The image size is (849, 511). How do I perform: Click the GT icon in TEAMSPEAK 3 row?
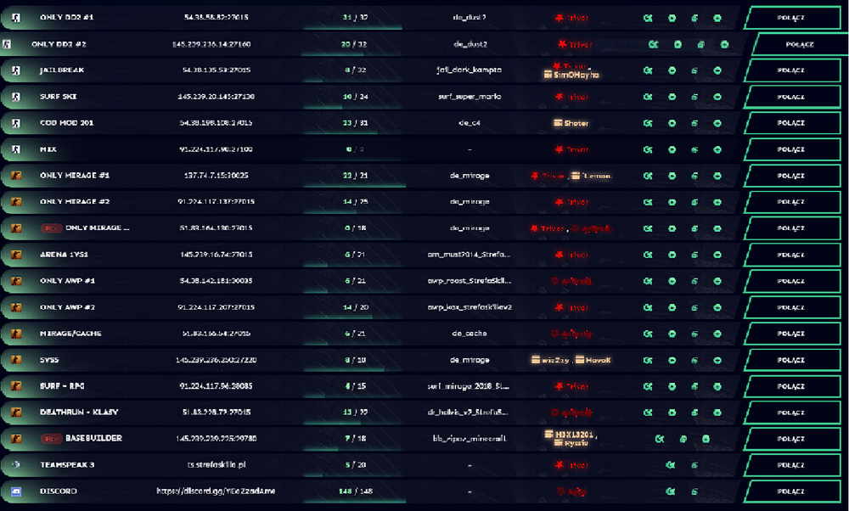pyautogui.click(x=671, y=465)
